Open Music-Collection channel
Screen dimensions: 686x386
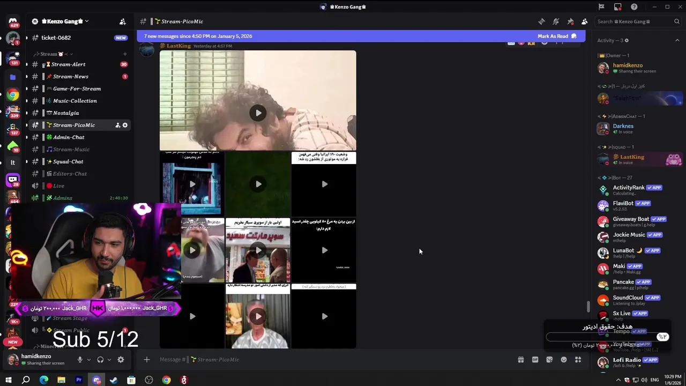79,101
